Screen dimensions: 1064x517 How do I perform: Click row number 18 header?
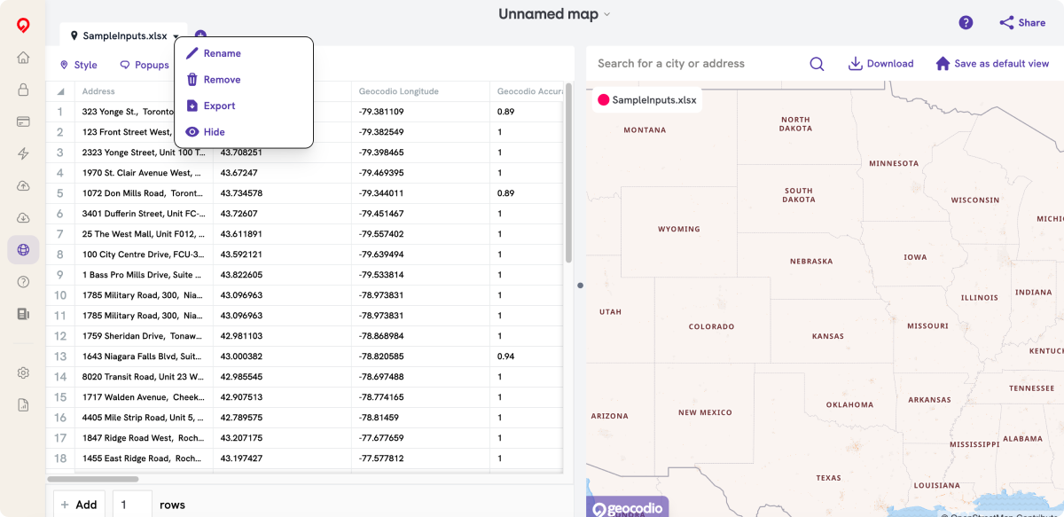[x=60, y=458]
